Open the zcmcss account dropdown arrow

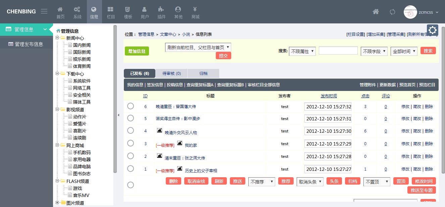(437, 12)
